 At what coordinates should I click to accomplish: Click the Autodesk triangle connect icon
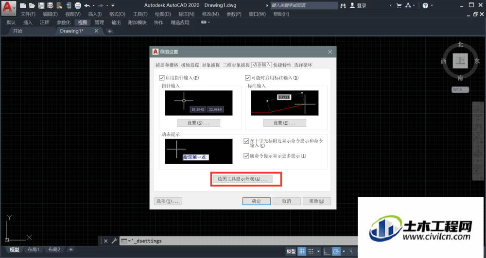coord(408,5)
